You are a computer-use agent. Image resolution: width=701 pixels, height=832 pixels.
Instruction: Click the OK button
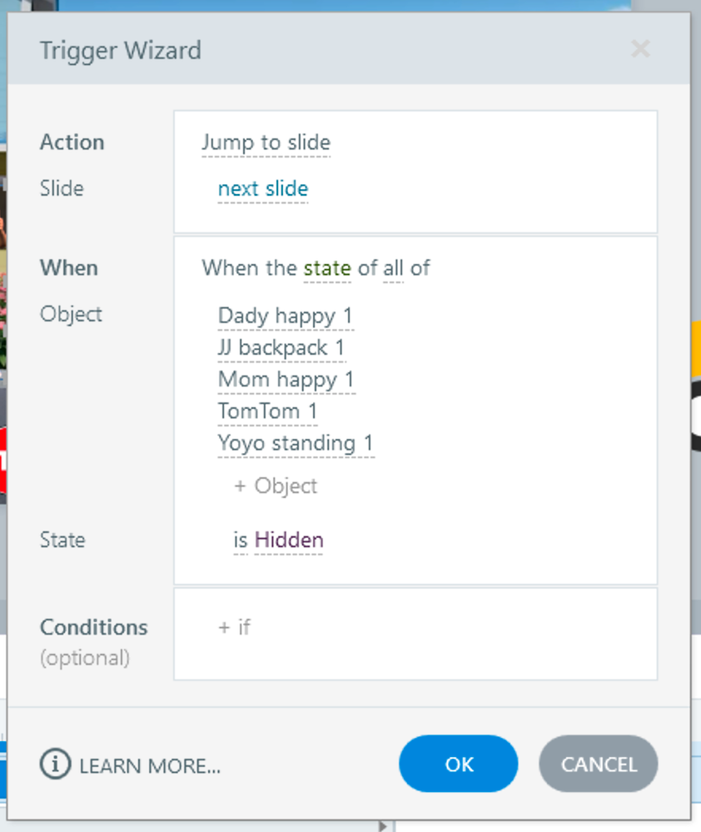tap(458, 764)
